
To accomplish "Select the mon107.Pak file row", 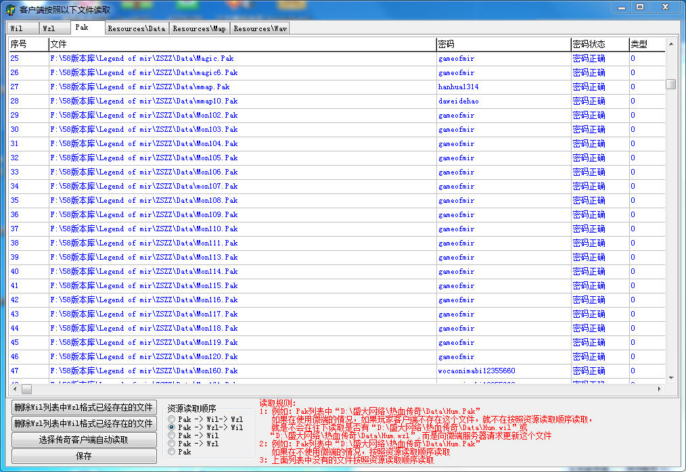I will click(337, 186).
